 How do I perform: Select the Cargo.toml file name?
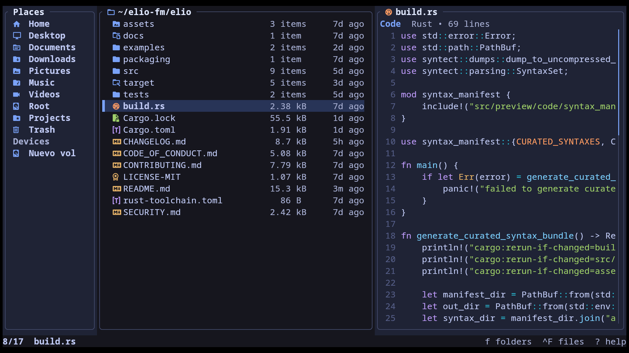click(149, 130)
